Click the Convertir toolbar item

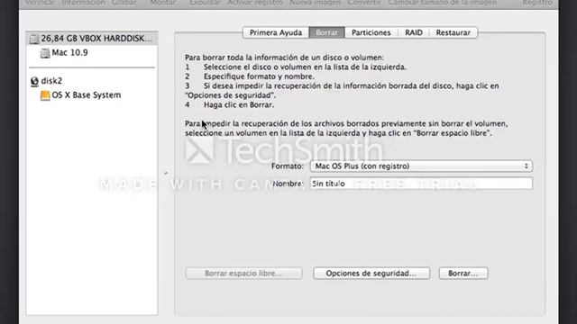tap(364, 3)
